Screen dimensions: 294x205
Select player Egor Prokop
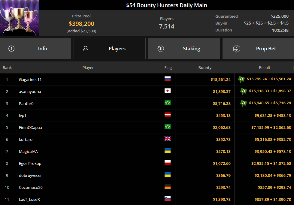30,163
